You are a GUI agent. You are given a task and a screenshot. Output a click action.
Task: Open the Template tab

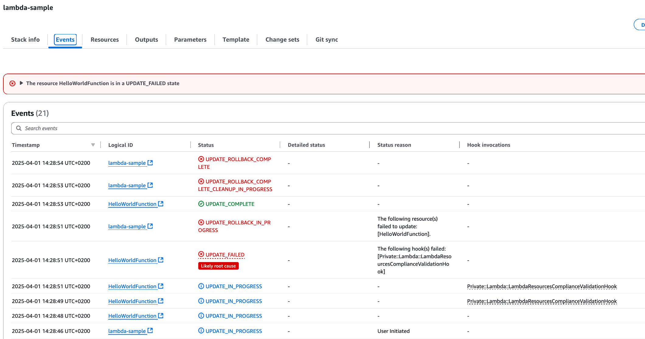pos(236,40)
